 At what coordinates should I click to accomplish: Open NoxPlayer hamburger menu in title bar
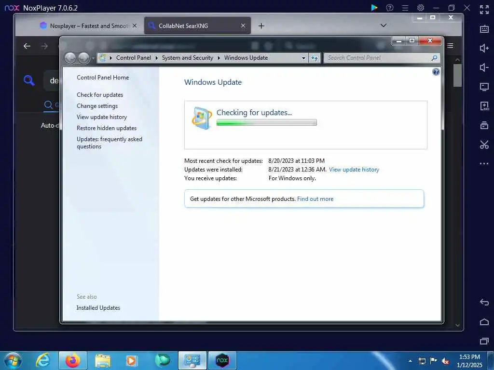[405, 8]
